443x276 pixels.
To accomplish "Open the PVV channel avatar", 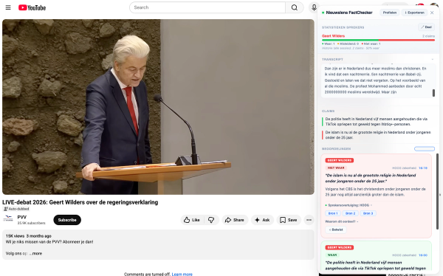I will 8,219.
